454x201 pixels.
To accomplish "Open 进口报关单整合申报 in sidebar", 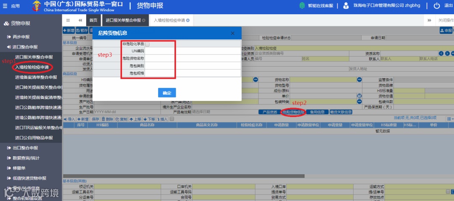I will (x=34, y=57).
